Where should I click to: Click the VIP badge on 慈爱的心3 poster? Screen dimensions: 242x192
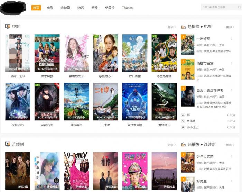click(96, 36)
